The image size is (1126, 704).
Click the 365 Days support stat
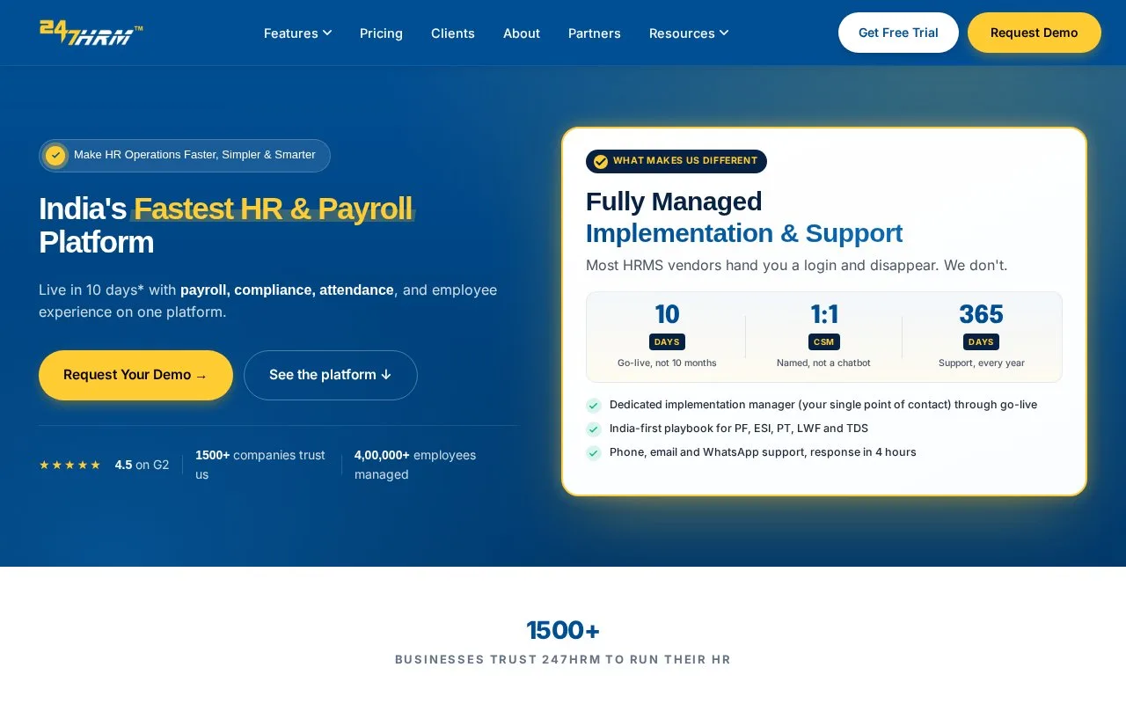click(x=982, y=336)
